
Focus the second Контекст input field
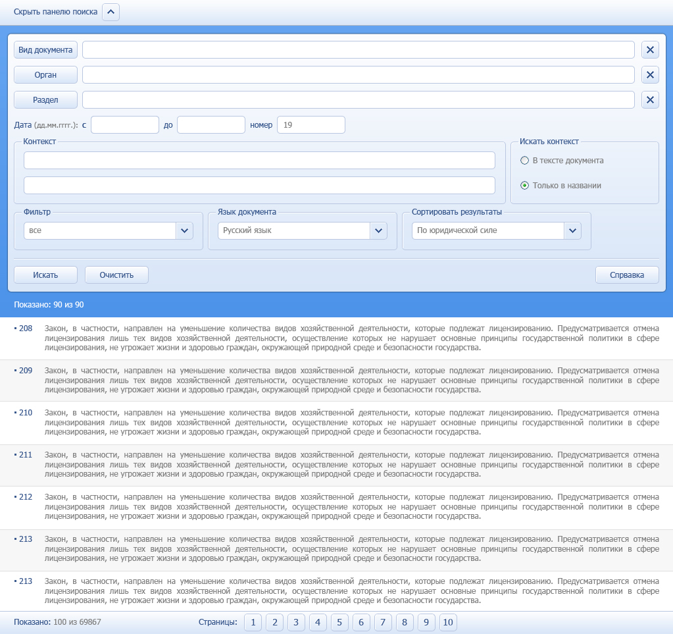click(259, 186)
